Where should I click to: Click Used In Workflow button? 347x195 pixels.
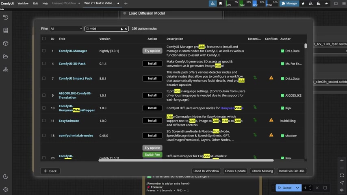pyautogui.click(x=206, y=171)
